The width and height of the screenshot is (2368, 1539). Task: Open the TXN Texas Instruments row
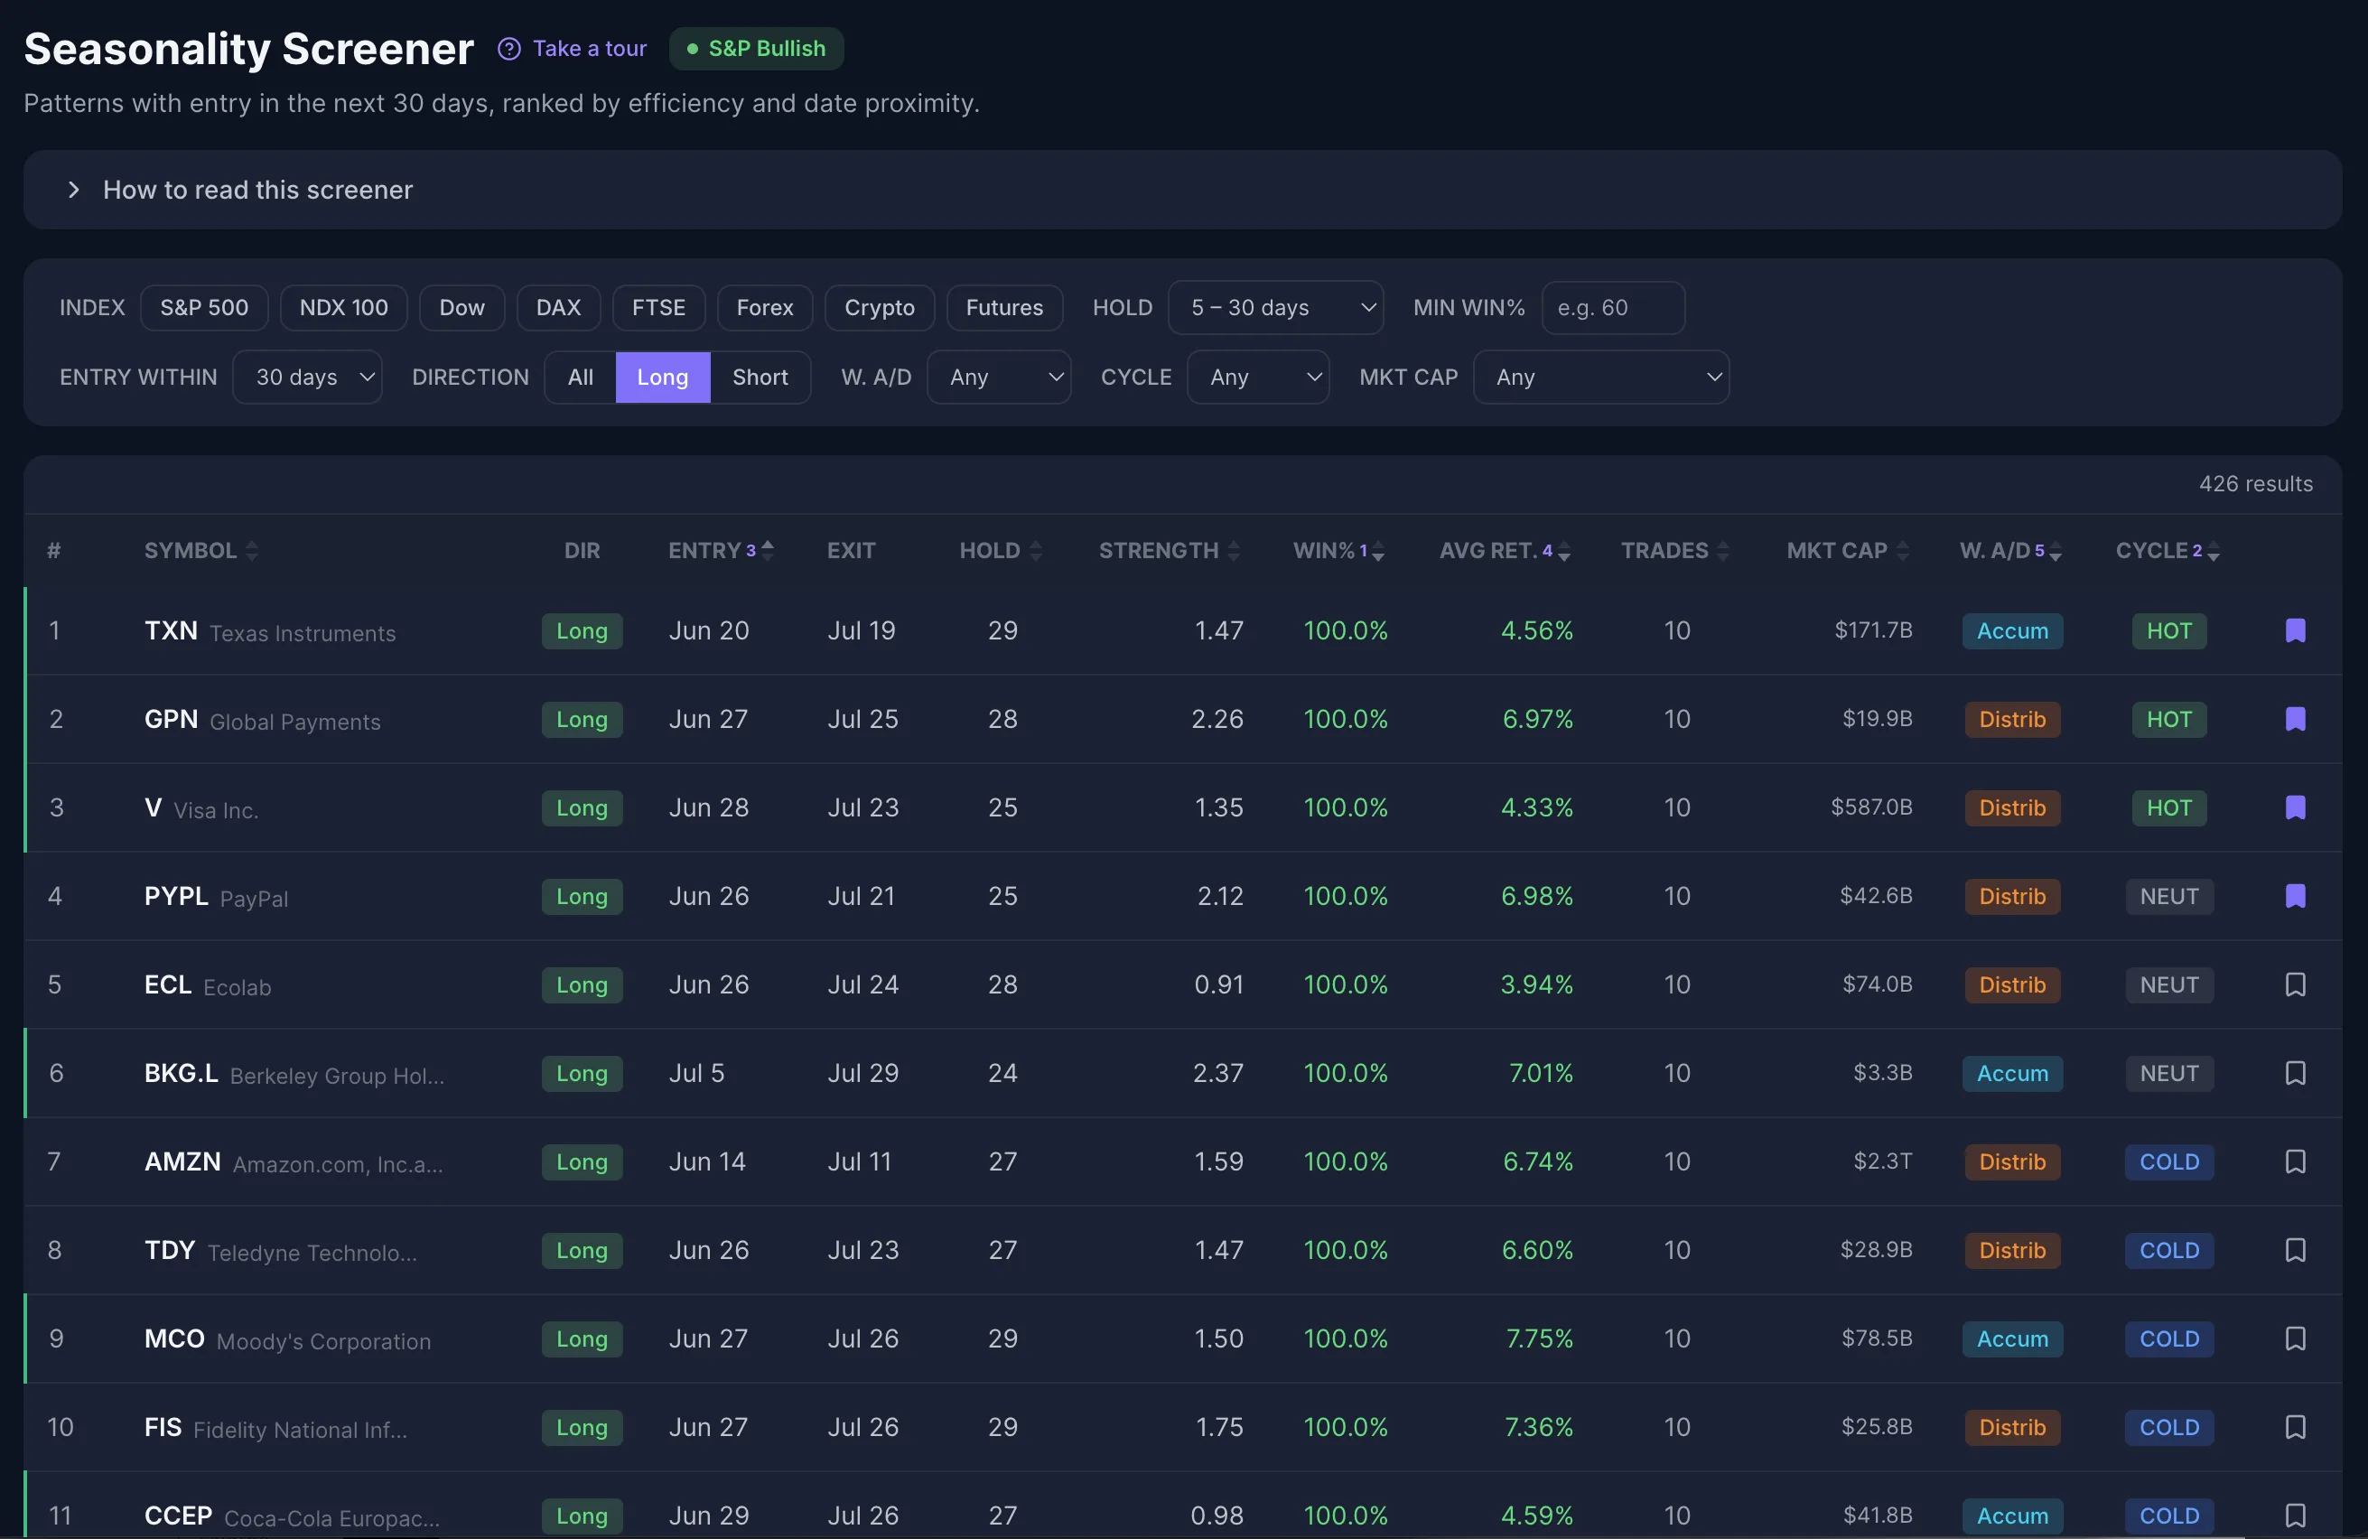(1183, 630)
